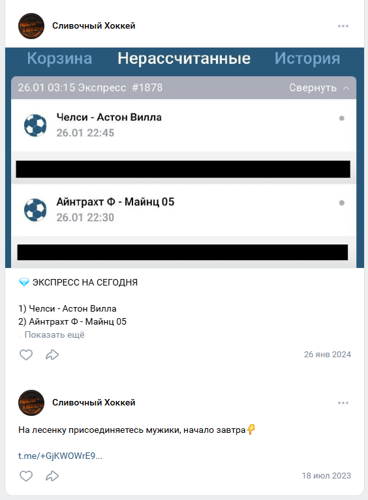Collapse the express bet via Свернуть
Image resolution: width=368 pixels, height=500 pixels.
click(x=319, y=88)
